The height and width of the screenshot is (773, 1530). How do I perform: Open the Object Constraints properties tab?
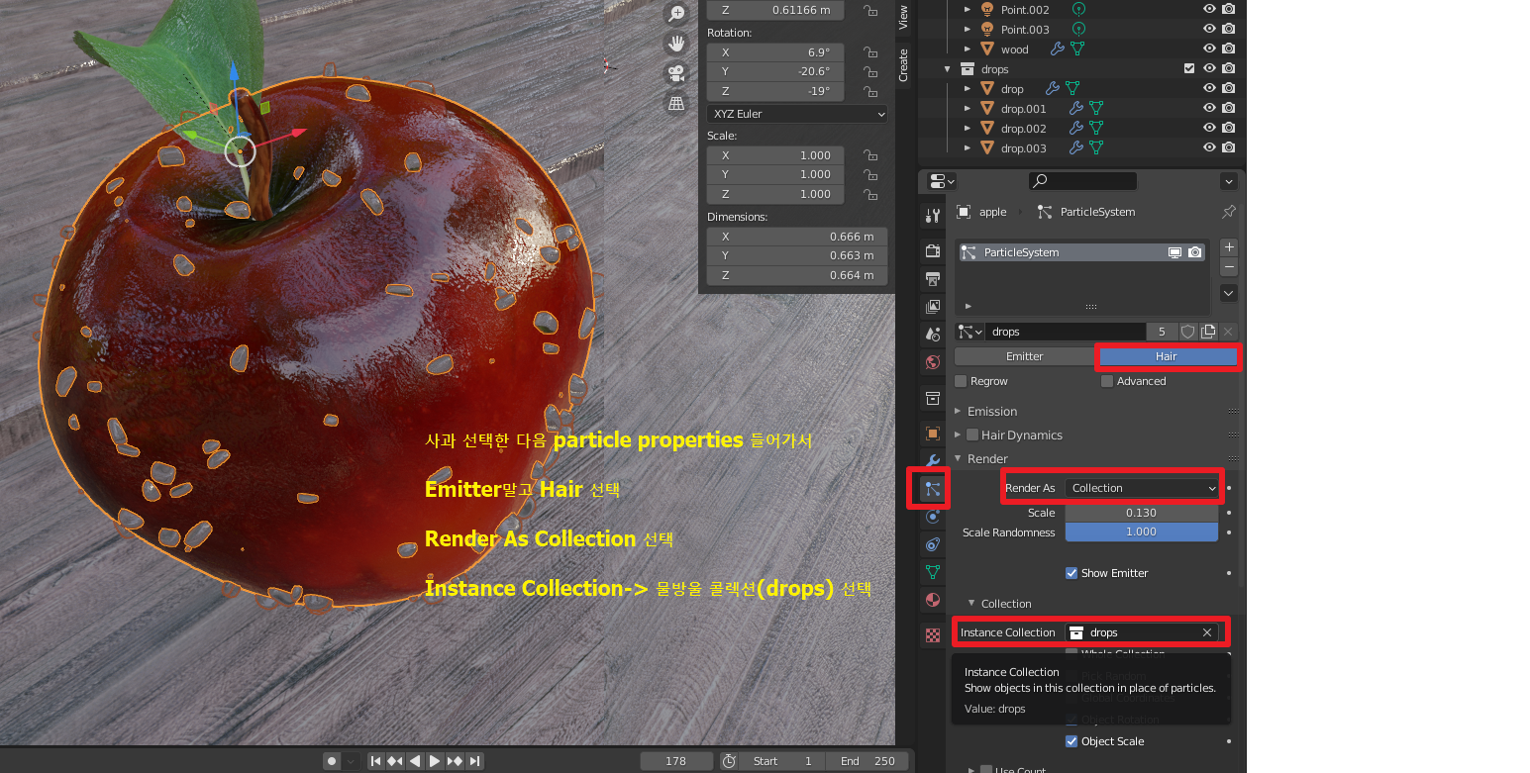coord(932,544)
